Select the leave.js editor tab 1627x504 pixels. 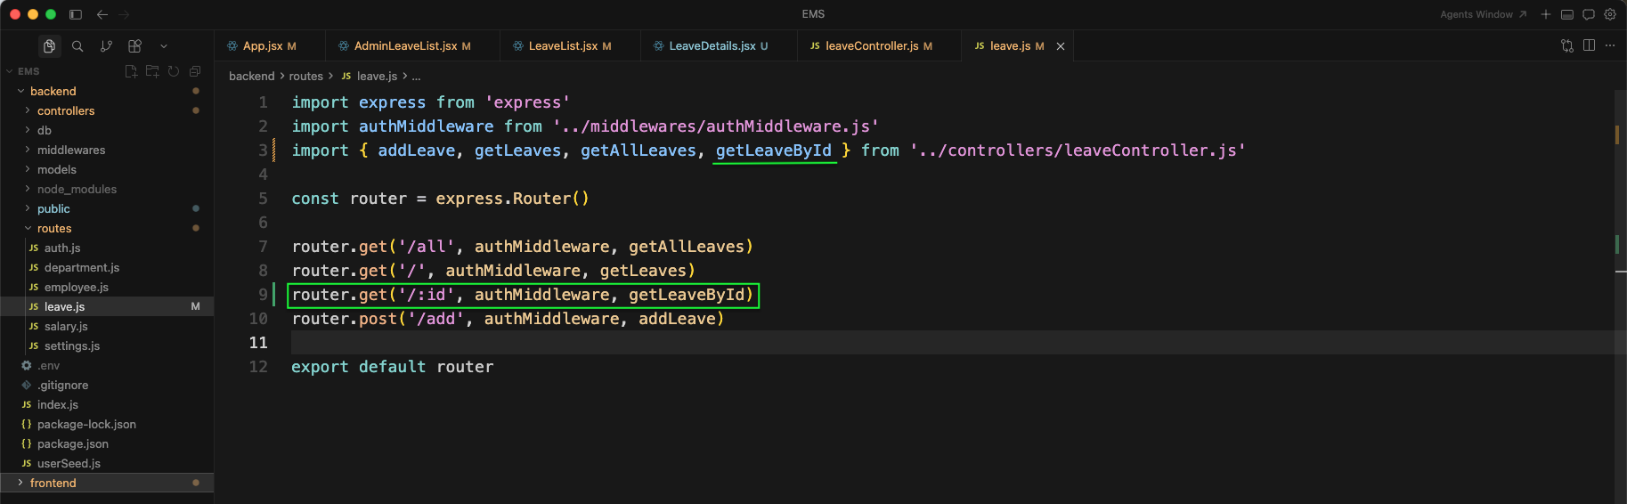1017,46
